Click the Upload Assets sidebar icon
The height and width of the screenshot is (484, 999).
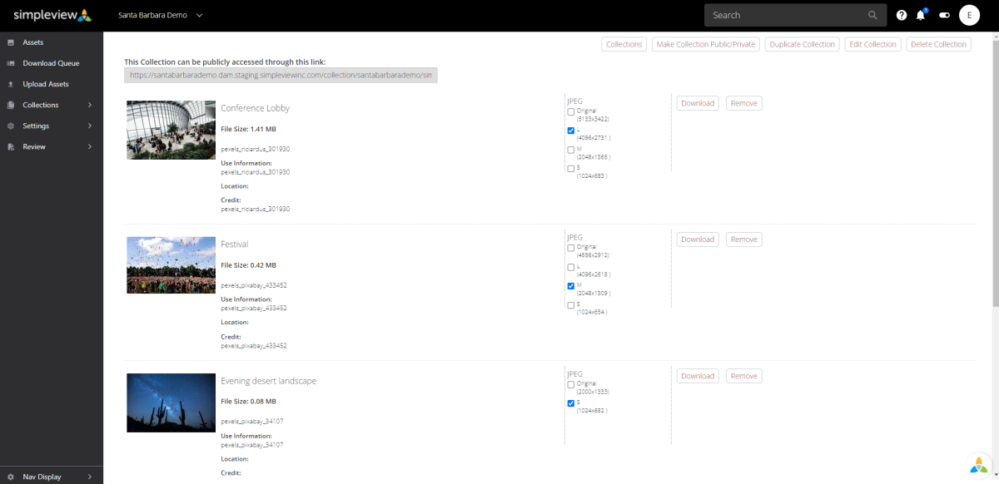point(11,84)
